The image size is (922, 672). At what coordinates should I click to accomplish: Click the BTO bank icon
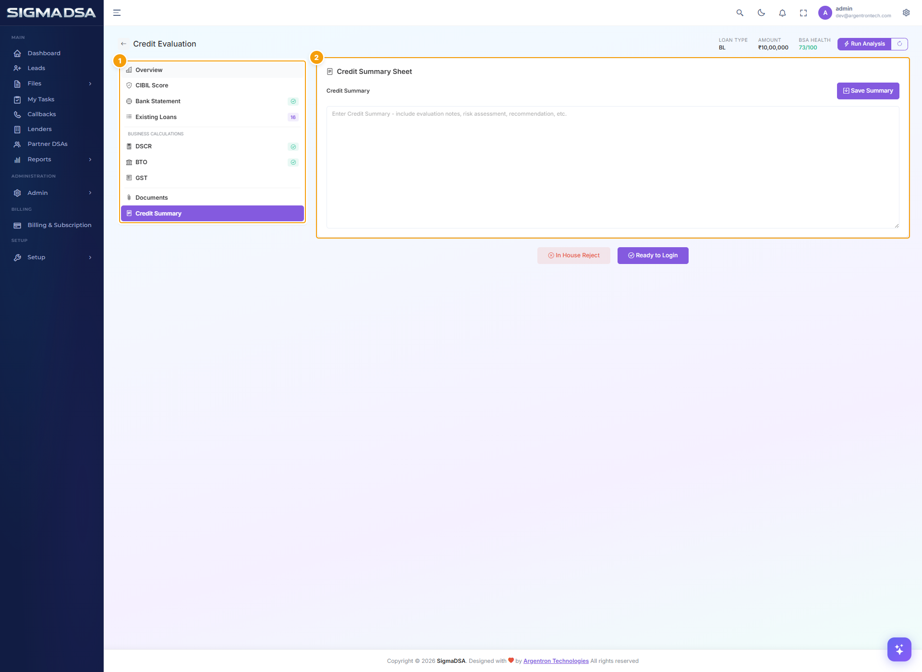(x=129, y=162)
